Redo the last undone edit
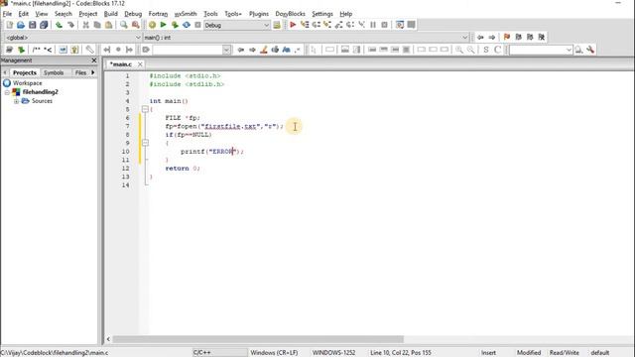Image resolution: width=635 pixels, height=357 pixels. 70,25
